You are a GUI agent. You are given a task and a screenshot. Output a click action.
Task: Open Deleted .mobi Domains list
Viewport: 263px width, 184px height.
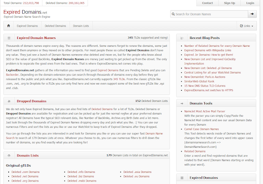click(82, 181)
